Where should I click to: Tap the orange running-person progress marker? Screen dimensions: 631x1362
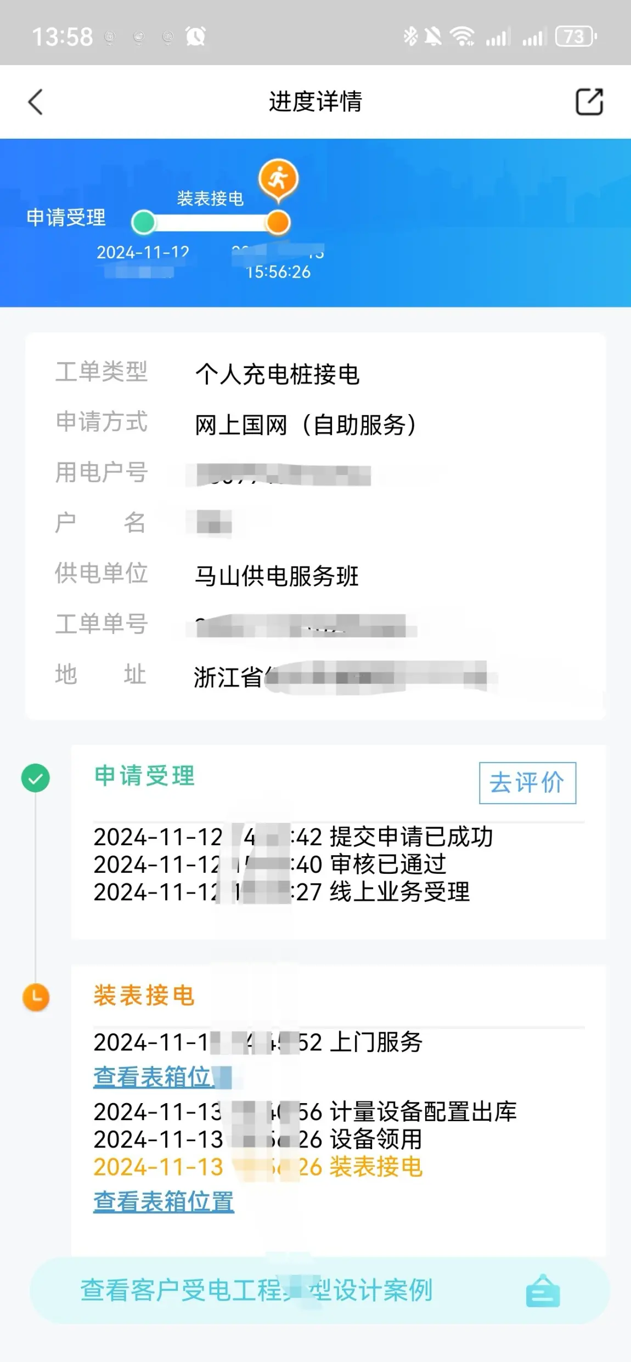tap(279, 179)
